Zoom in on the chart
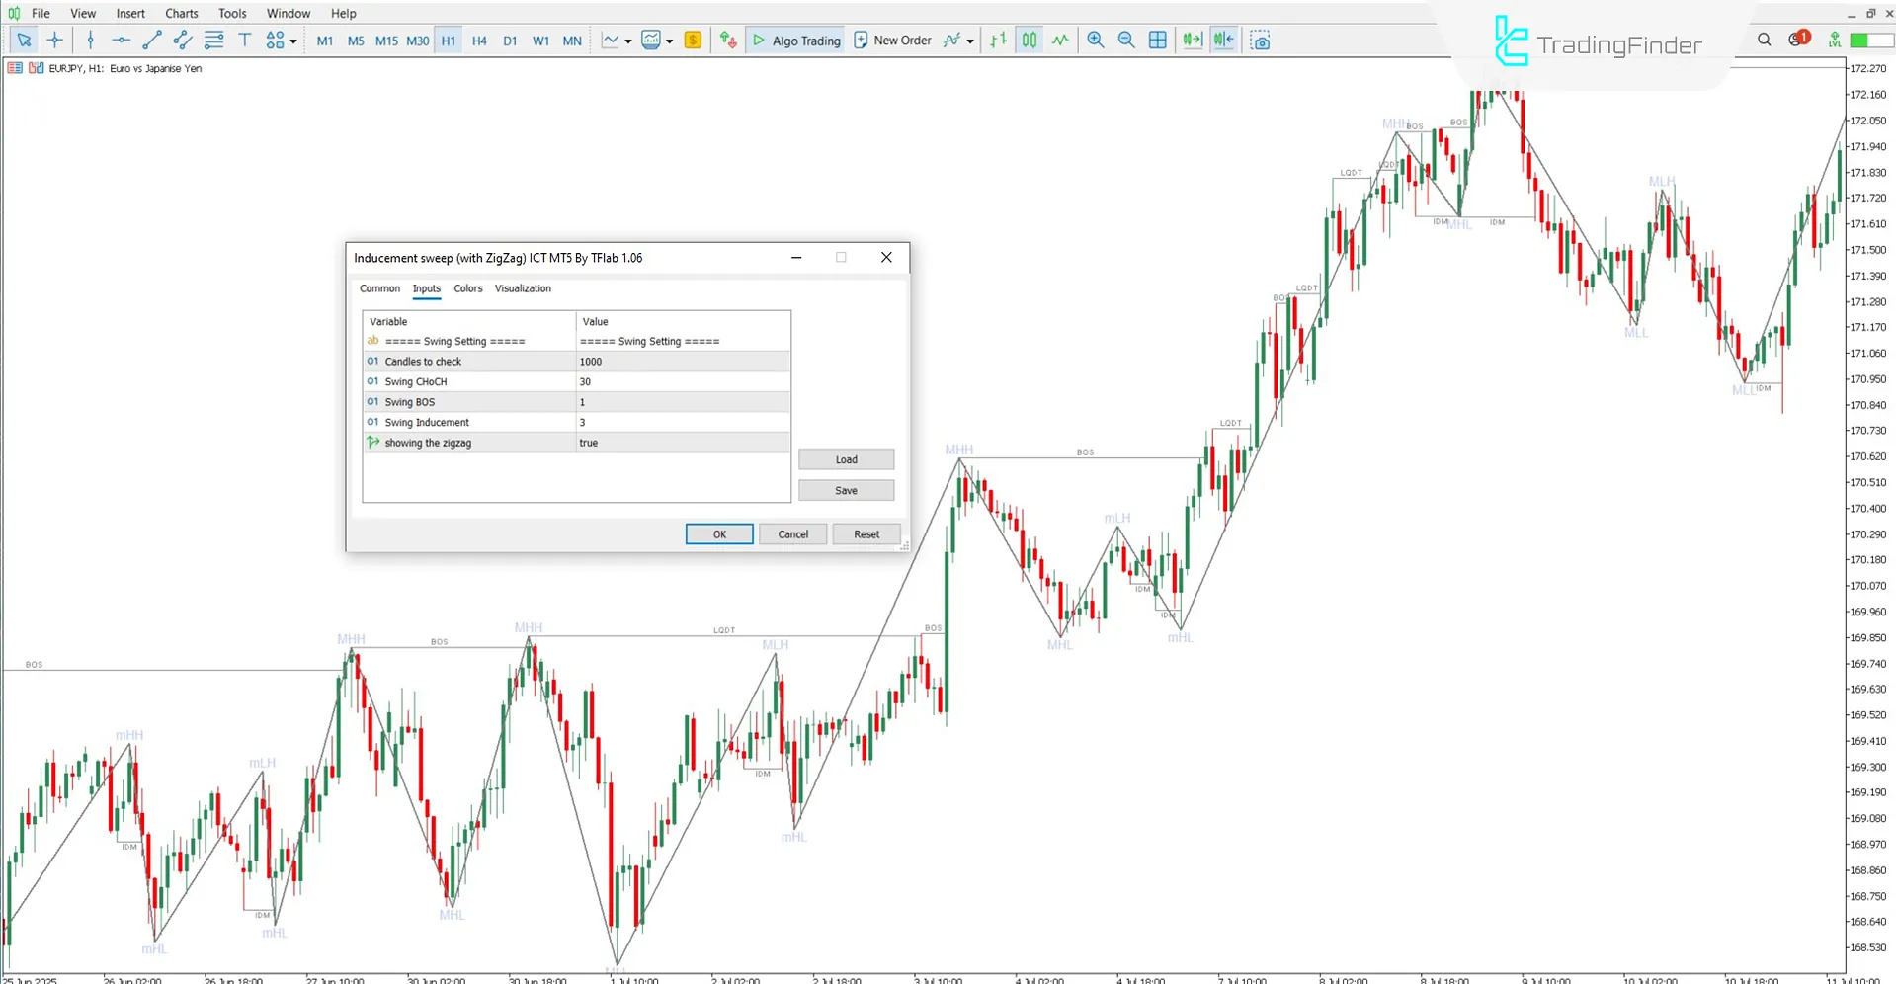 coord(1095,40)
